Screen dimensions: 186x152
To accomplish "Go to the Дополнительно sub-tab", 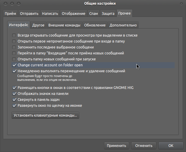I will [x=123, y=25].
